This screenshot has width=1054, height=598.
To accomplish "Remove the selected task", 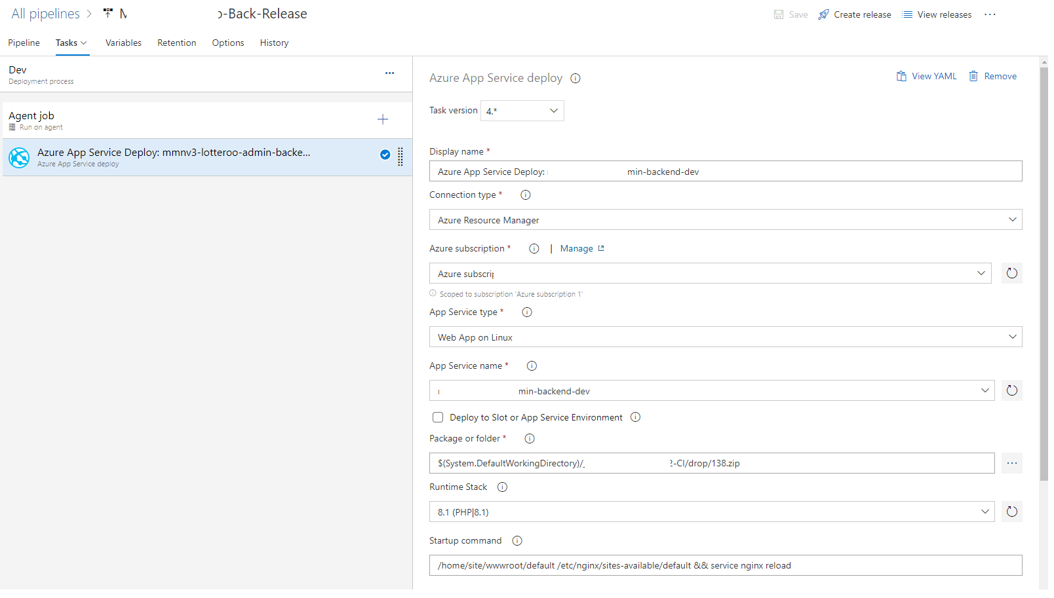I will [993, 76].
